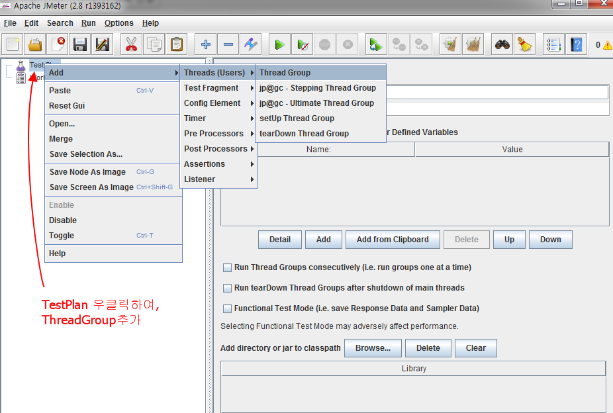Check Run tearDown Thread Groups after shutdown
Image resolution: width=613 pixels, height=413 pixels.
227,289
